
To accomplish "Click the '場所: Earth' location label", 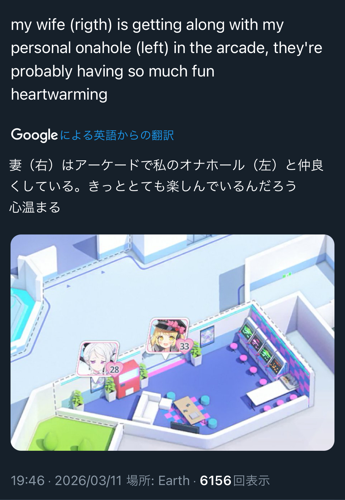I will click(x=158, y=480).
